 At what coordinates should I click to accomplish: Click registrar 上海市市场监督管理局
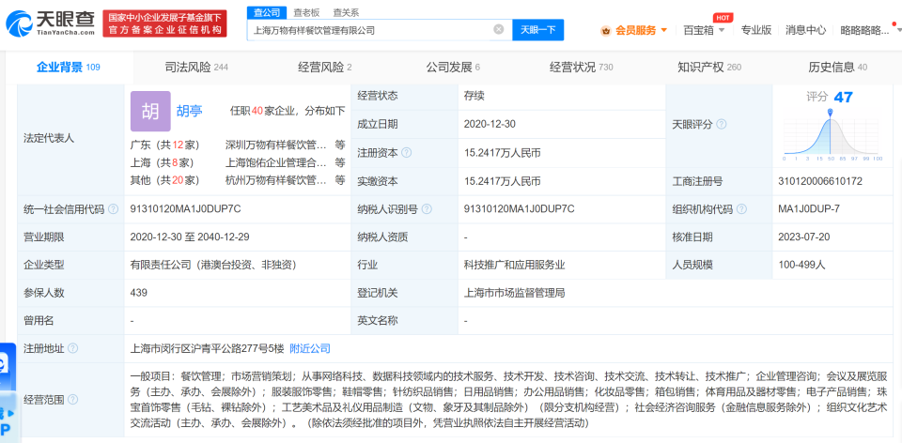point(514,293)
